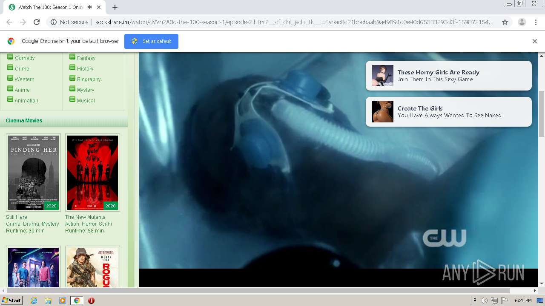Viewport: 545px width, 306px height.
Task: Click the green icon beside History
Action: tap(72, 67)
